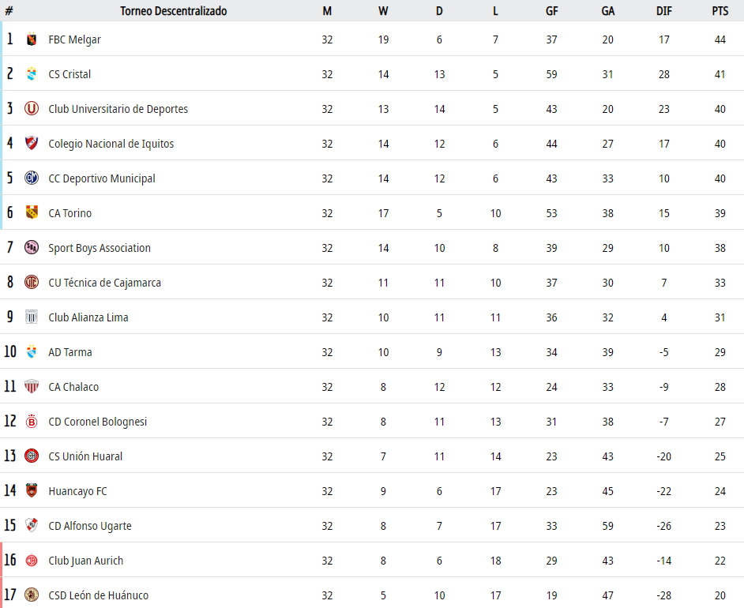This screenshot has width=744, height=608.
Task: Click the CD Coronel Bolognesi crest
Action: tap(32, 421)
